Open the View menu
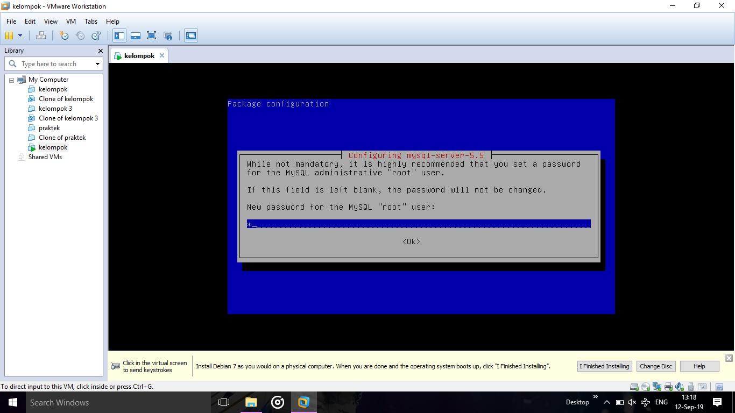 coord(51,22)
